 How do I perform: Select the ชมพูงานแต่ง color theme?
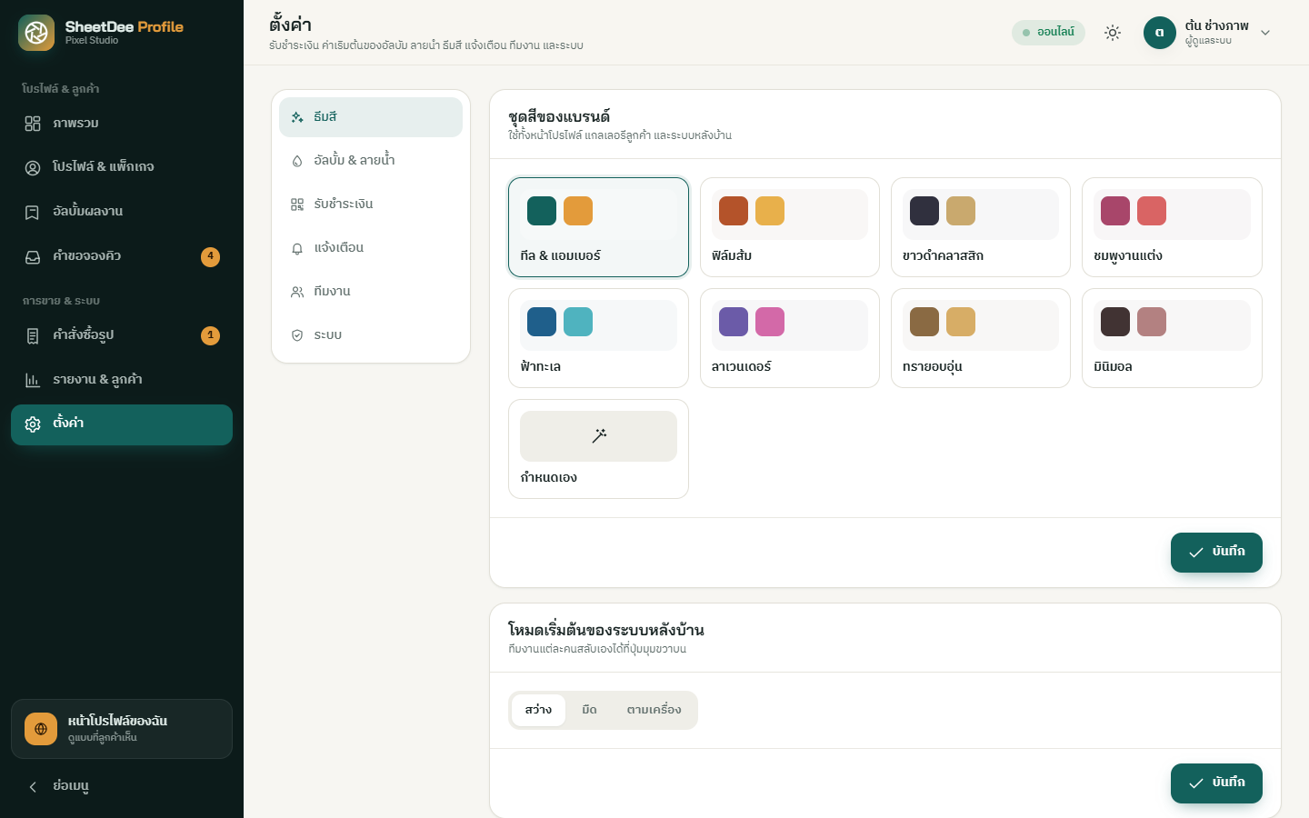coord(1172,227)
